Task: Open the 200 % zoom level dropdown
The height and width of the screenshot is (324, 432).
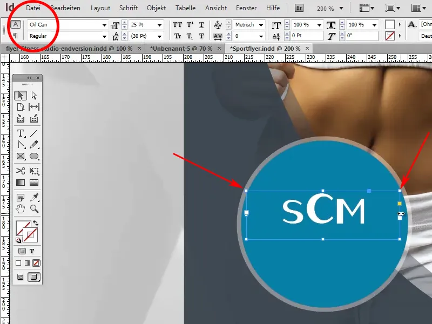Action: (x=341, y=8)
